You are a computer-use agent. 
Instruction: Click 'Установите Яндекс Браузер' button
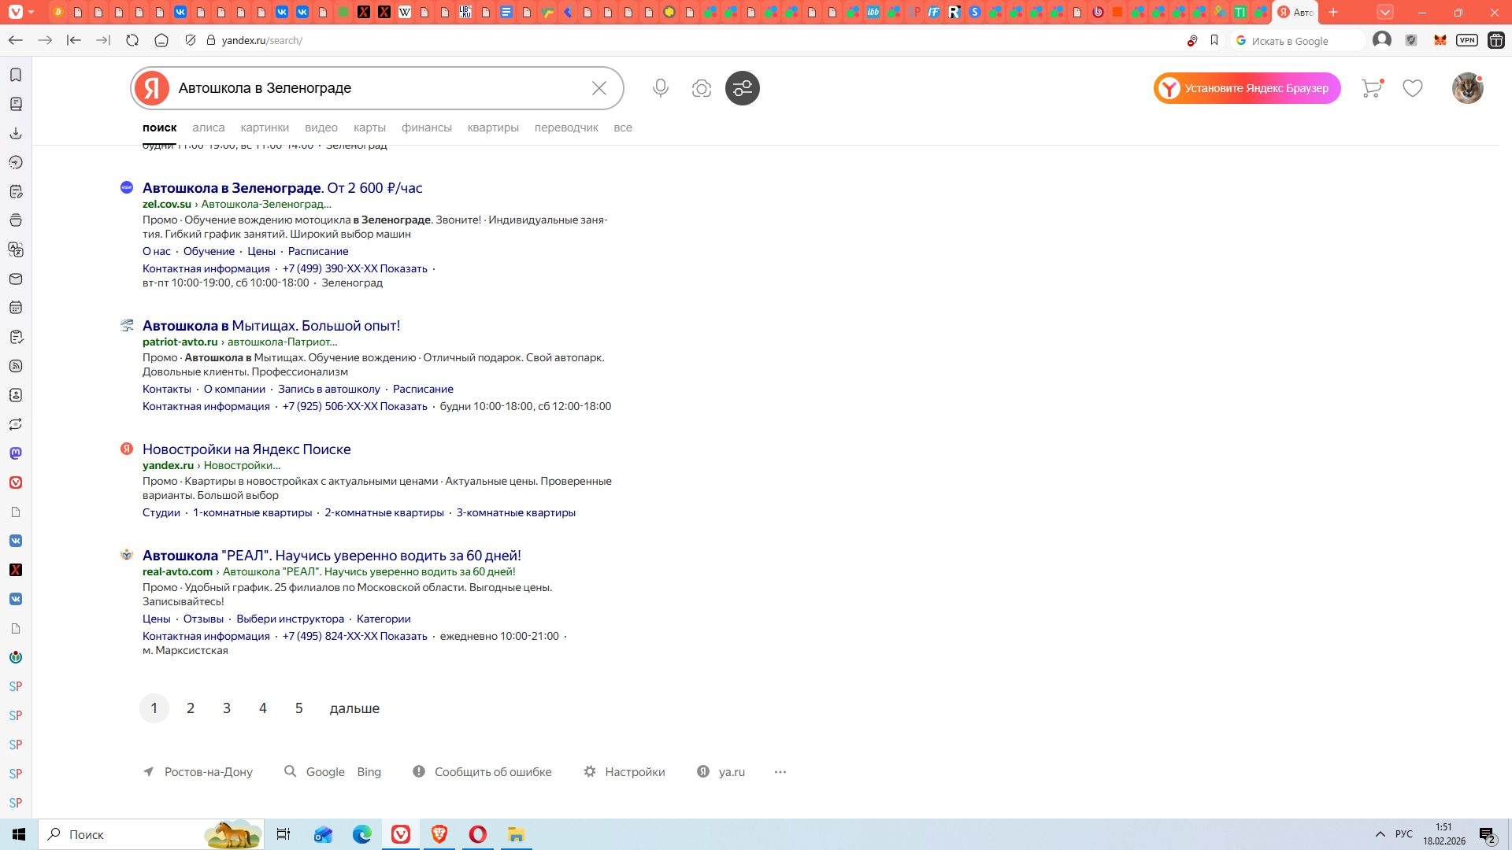click(x=1247, y=88)
